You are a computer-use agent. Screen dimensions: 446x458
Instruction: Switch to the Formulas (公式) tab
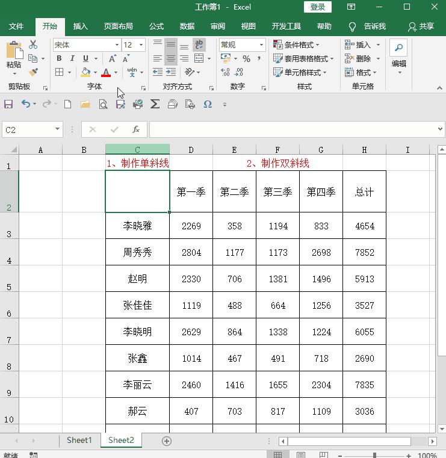[x=156, y=26]
